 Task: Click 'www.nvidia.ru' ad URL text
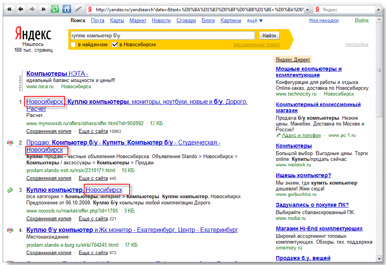point(291,218)
